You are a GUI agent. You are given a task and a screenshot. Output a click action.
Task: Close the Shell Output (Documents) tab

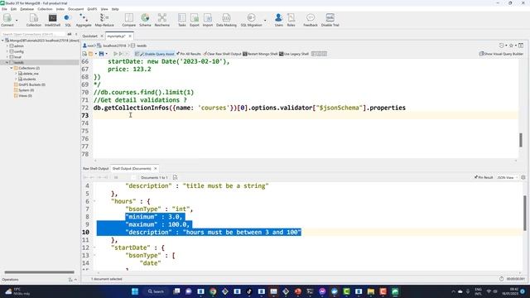coord(156,168)
